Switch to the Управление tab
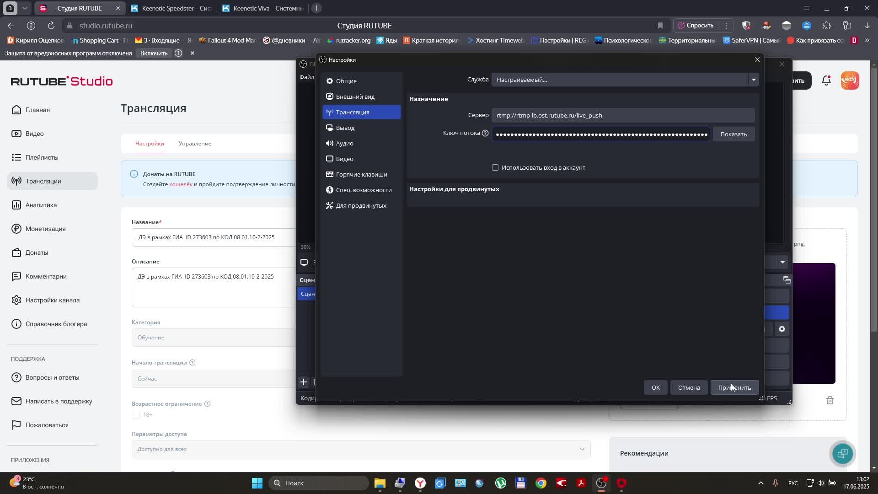This screenshot has height=494, width=878. [195, 144]
